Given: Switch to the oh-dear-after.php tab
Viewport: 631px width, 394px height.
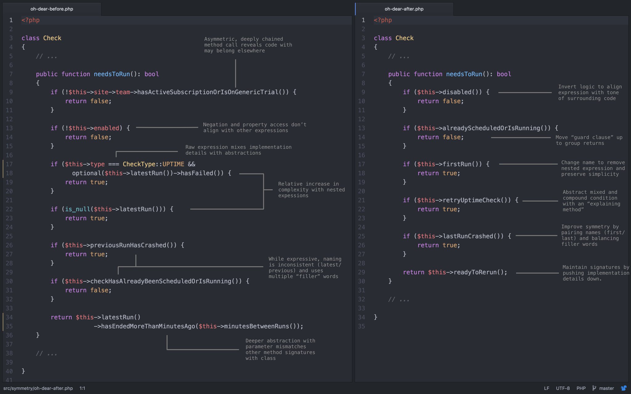Looking at the screenshot, I should pyautogui.click(x=404, y=9).
